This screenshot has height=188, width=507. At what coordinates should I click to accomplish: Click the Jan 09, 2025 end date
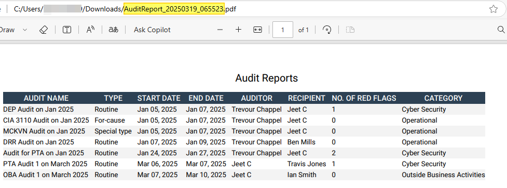pos(205,142)
